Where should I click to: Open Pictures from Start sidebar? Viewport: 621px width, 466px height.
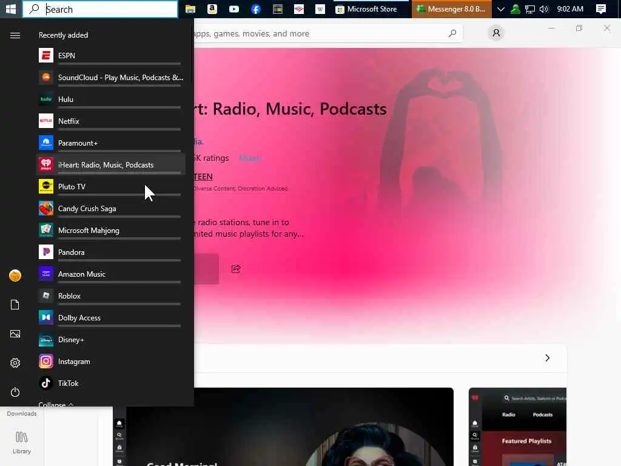(15, 334)
